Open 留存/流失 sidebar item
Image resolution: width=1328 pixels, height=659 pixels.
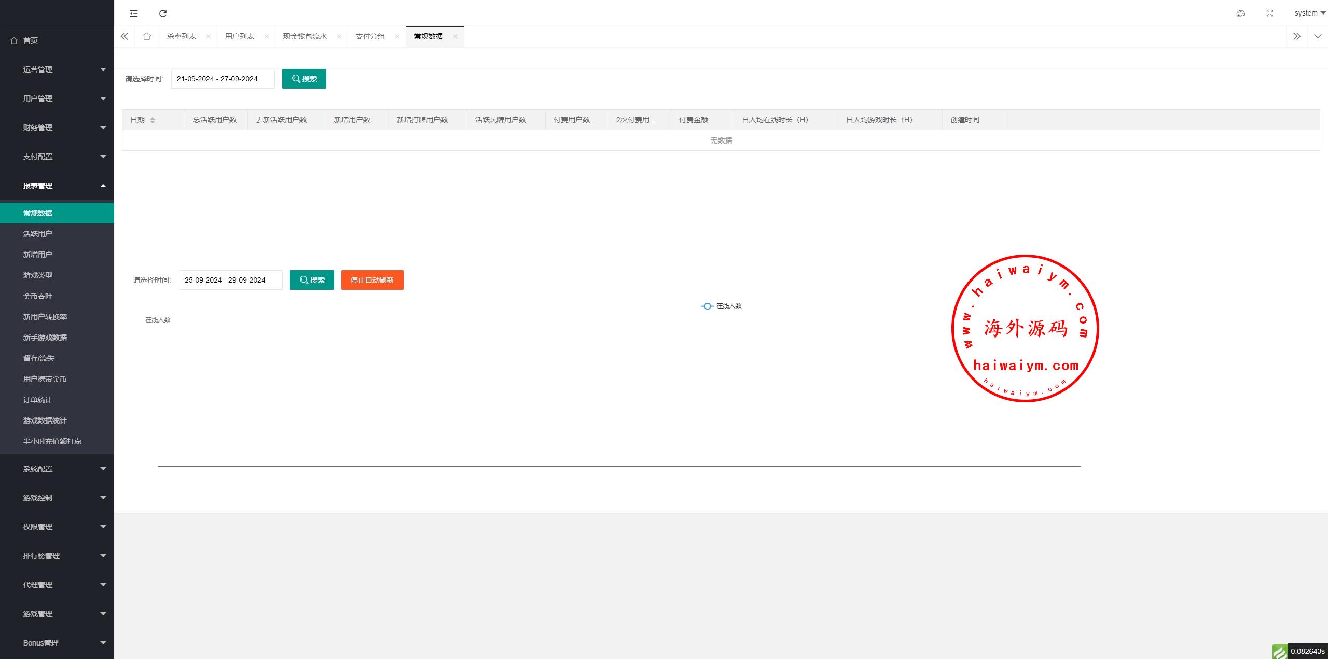(39, 358)
